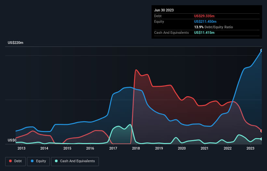Click the 2020 x-axis label

tap(182, 148)
